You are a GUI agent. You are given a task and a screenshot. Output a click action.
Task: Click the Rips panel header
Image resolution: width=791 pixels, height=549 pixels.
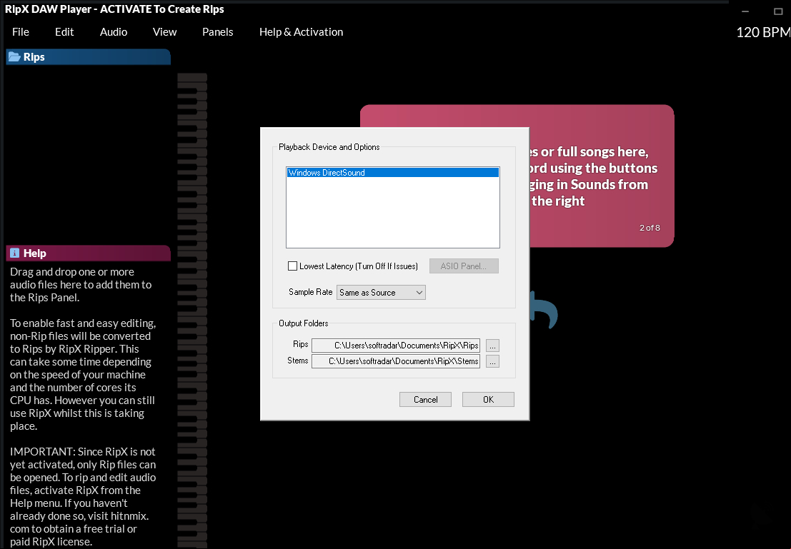pos(89,57)
